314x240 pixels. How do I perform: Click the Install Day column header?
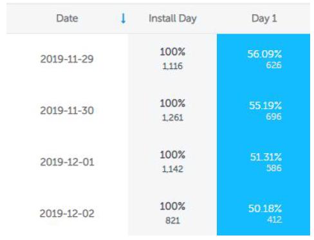[x=172, y=19]
